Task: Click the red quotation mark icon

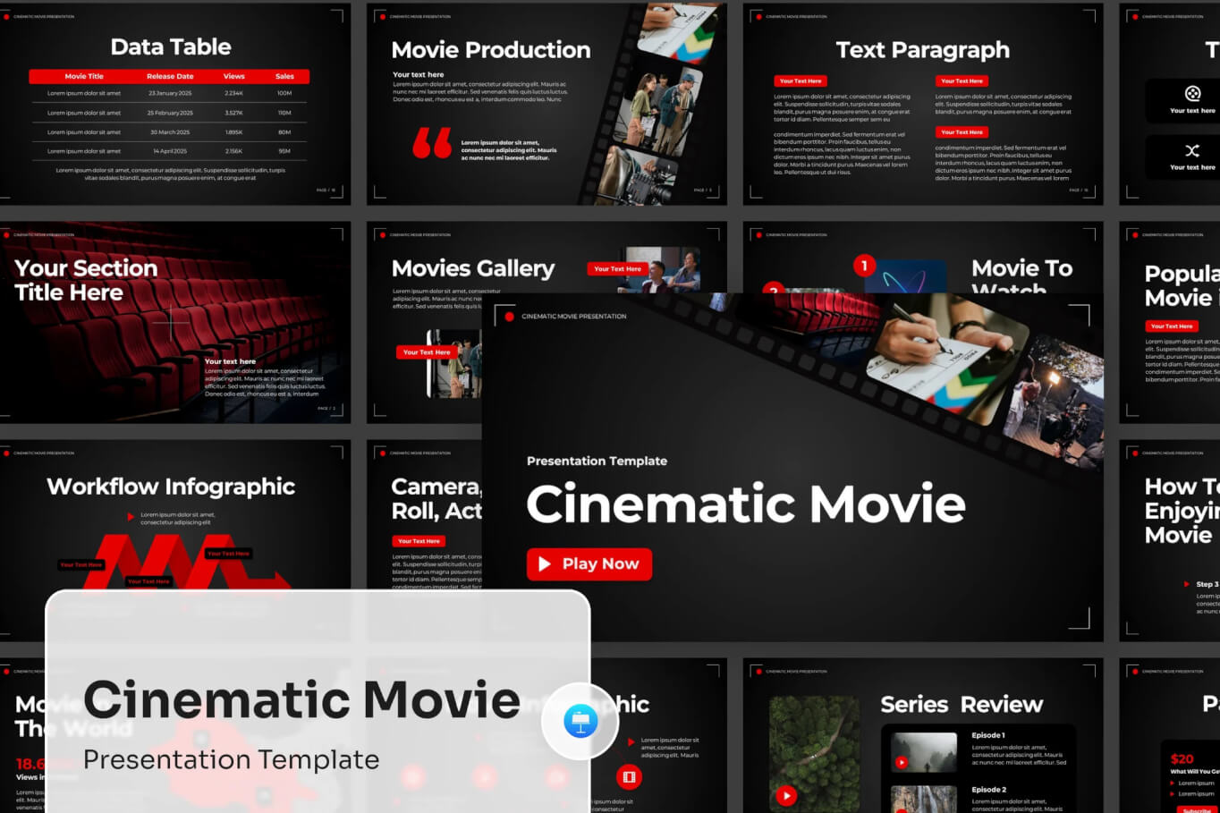Action: click(x=432, y=143)
